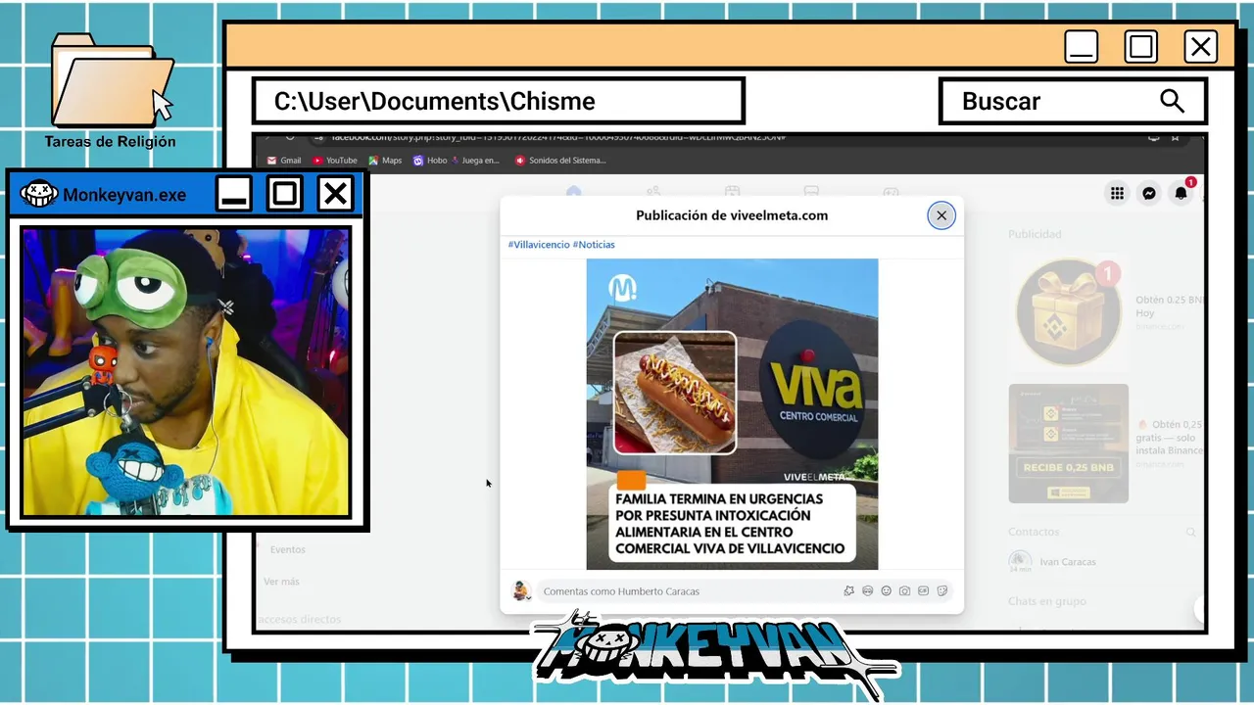The image size is (1254, 705).
Task: Search contacts via Contactos magnifier
Action: [1191, 532]
